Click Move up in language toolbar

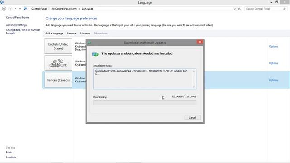click(x=85, y=33)
